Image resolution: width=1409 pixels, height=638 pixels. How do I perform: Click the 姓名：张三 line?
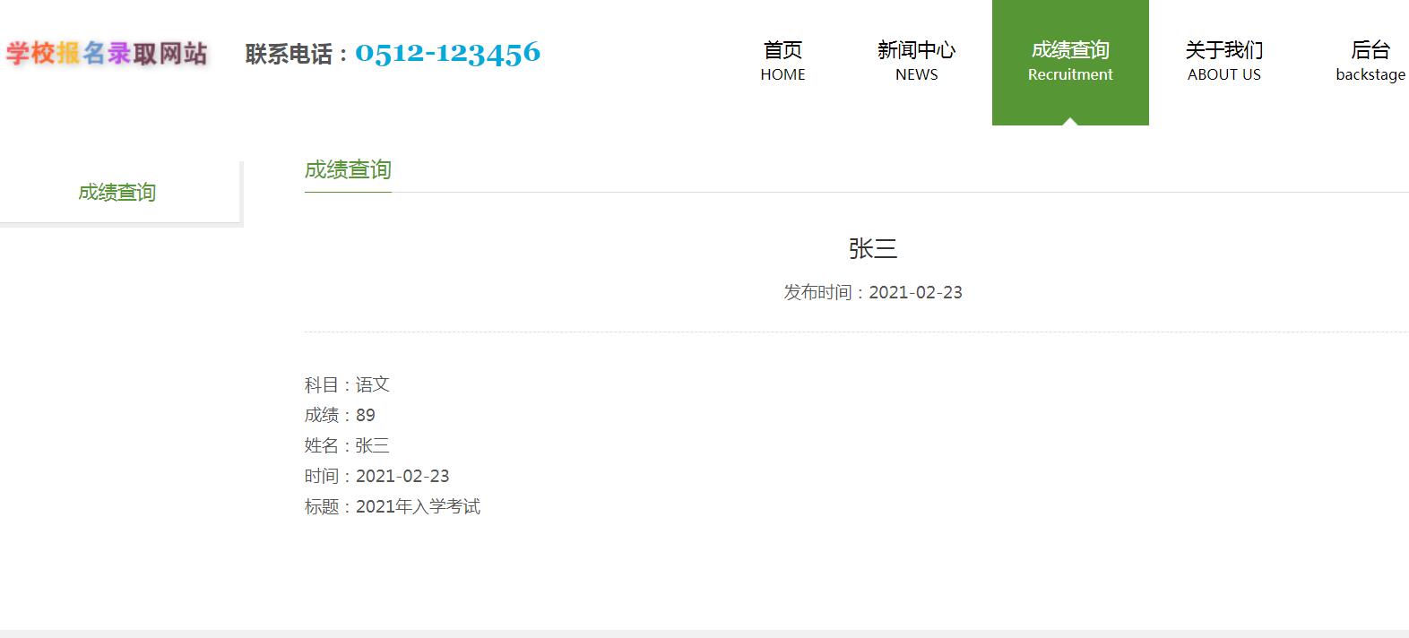[347, 445]
